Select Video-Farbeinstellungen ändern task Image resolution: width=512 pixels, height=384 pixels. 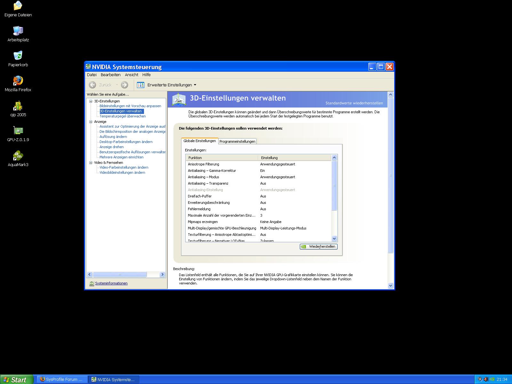point(124,167)
